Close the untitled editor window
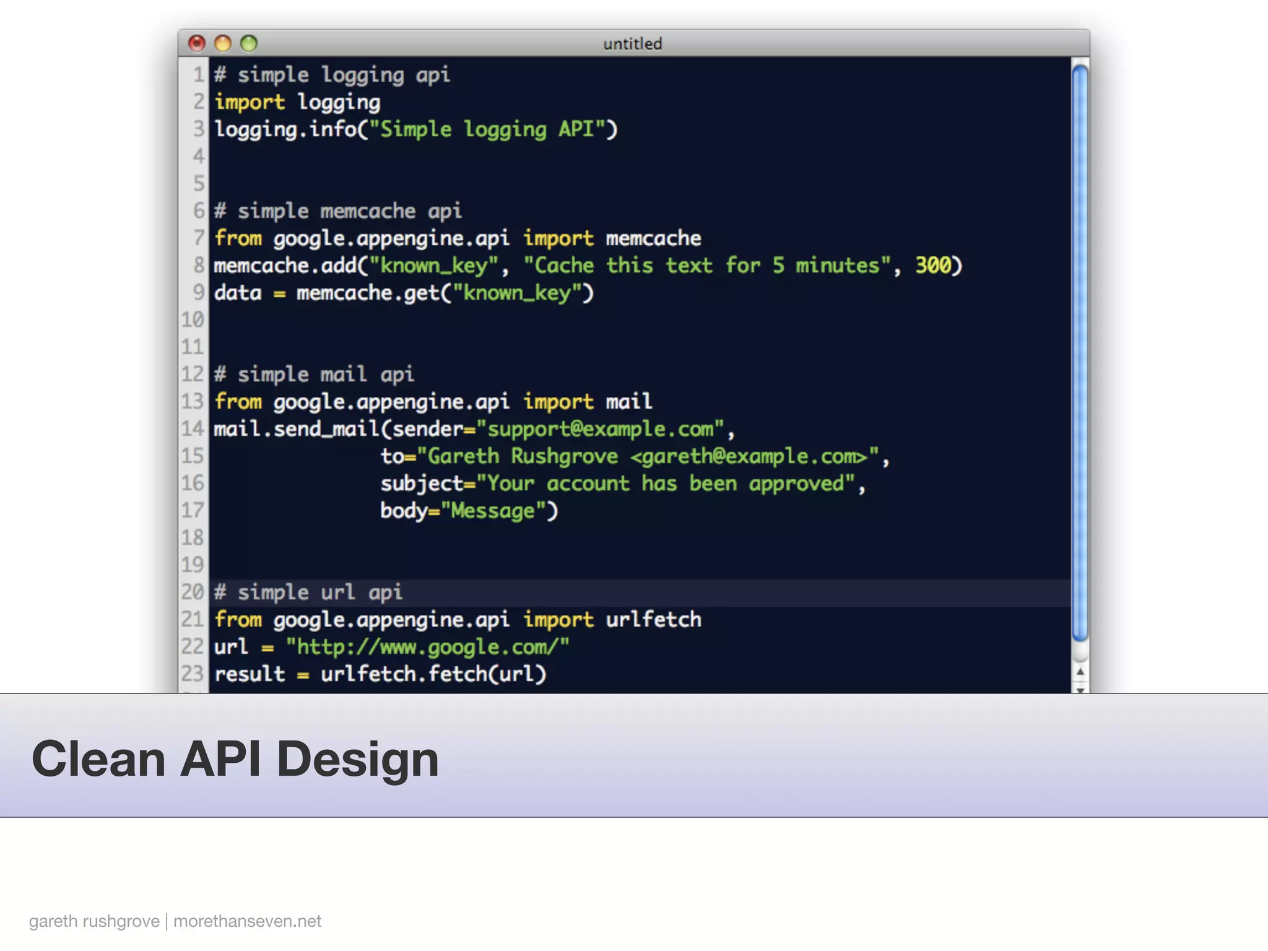 point(197,43)
